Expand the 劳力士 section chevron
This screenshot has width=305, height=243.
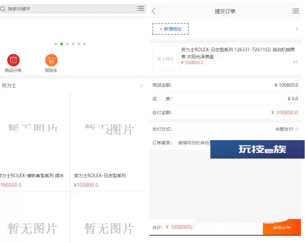pyautogui.click(x=141, y=86)
